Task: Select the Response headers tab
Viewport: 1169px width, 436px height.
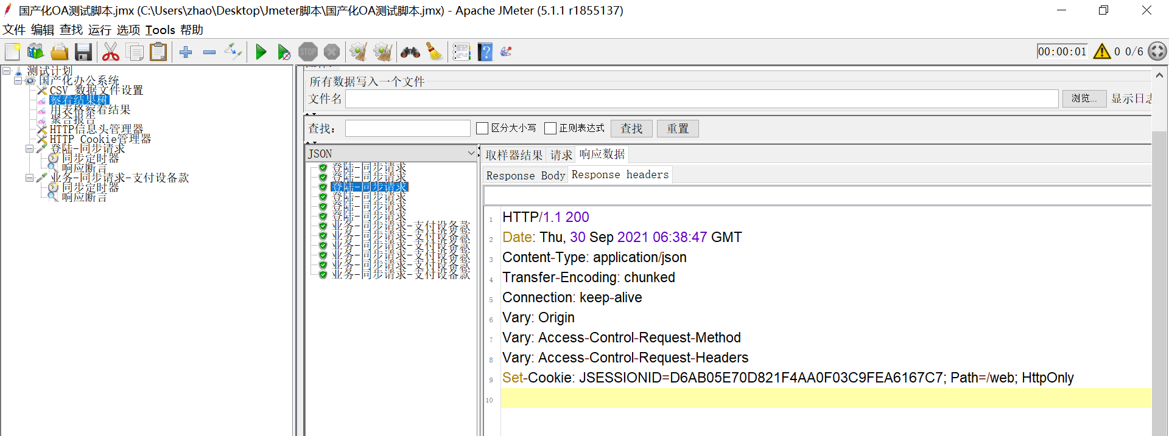Action: click(x=620, y=175)
